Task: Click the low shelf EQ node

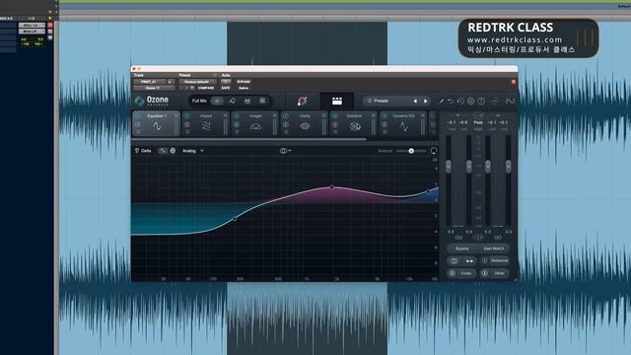Action: [x=235, y=219]
